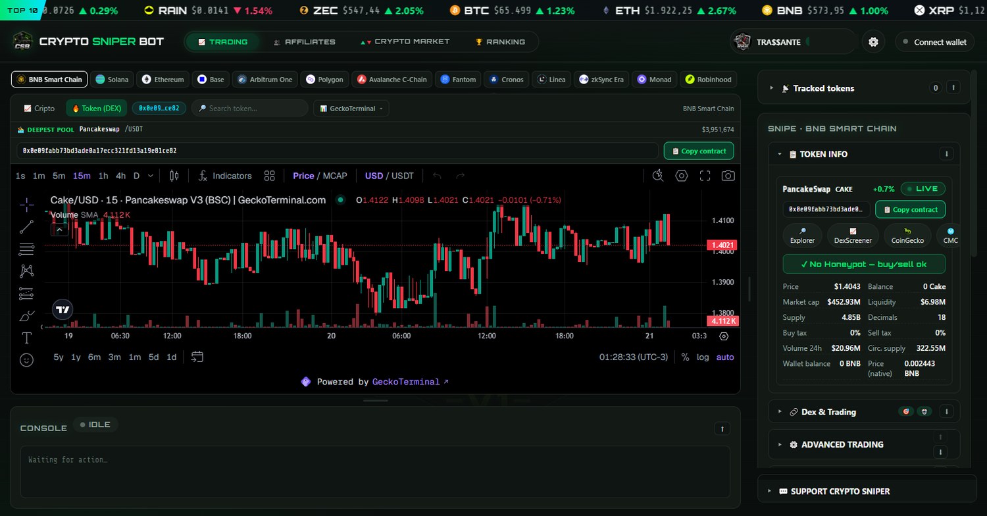Viewport: 987px width, 516px height.
Task: Open the Explorer link for CAKE
Action: click(x=802, y=236)
